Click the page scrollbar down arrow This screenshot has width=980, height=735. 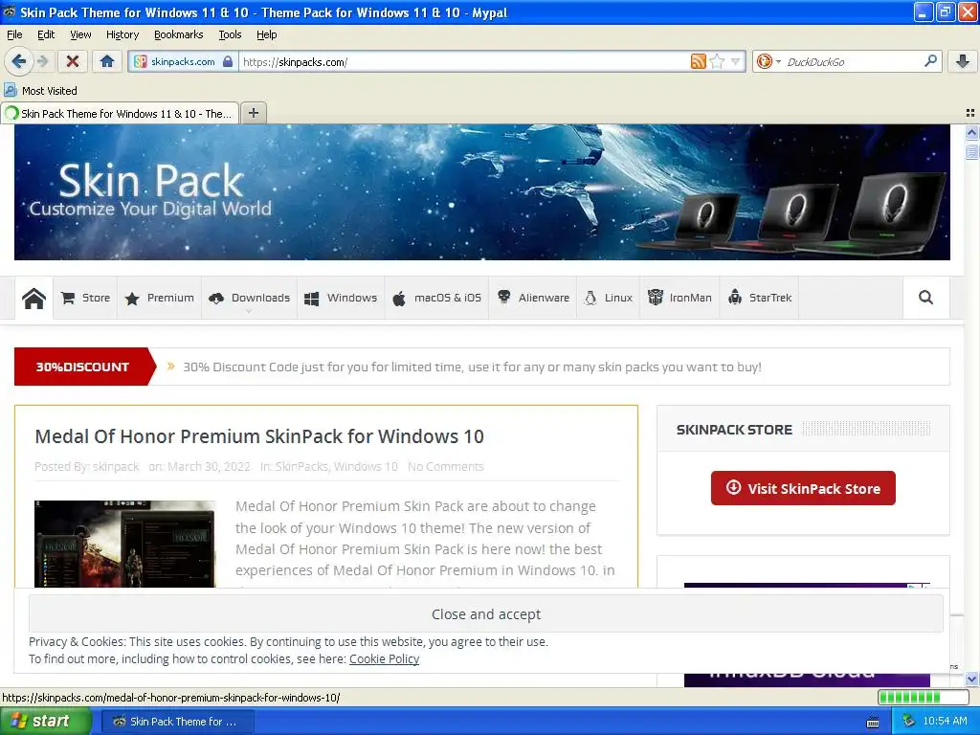(x=971, y=679)
